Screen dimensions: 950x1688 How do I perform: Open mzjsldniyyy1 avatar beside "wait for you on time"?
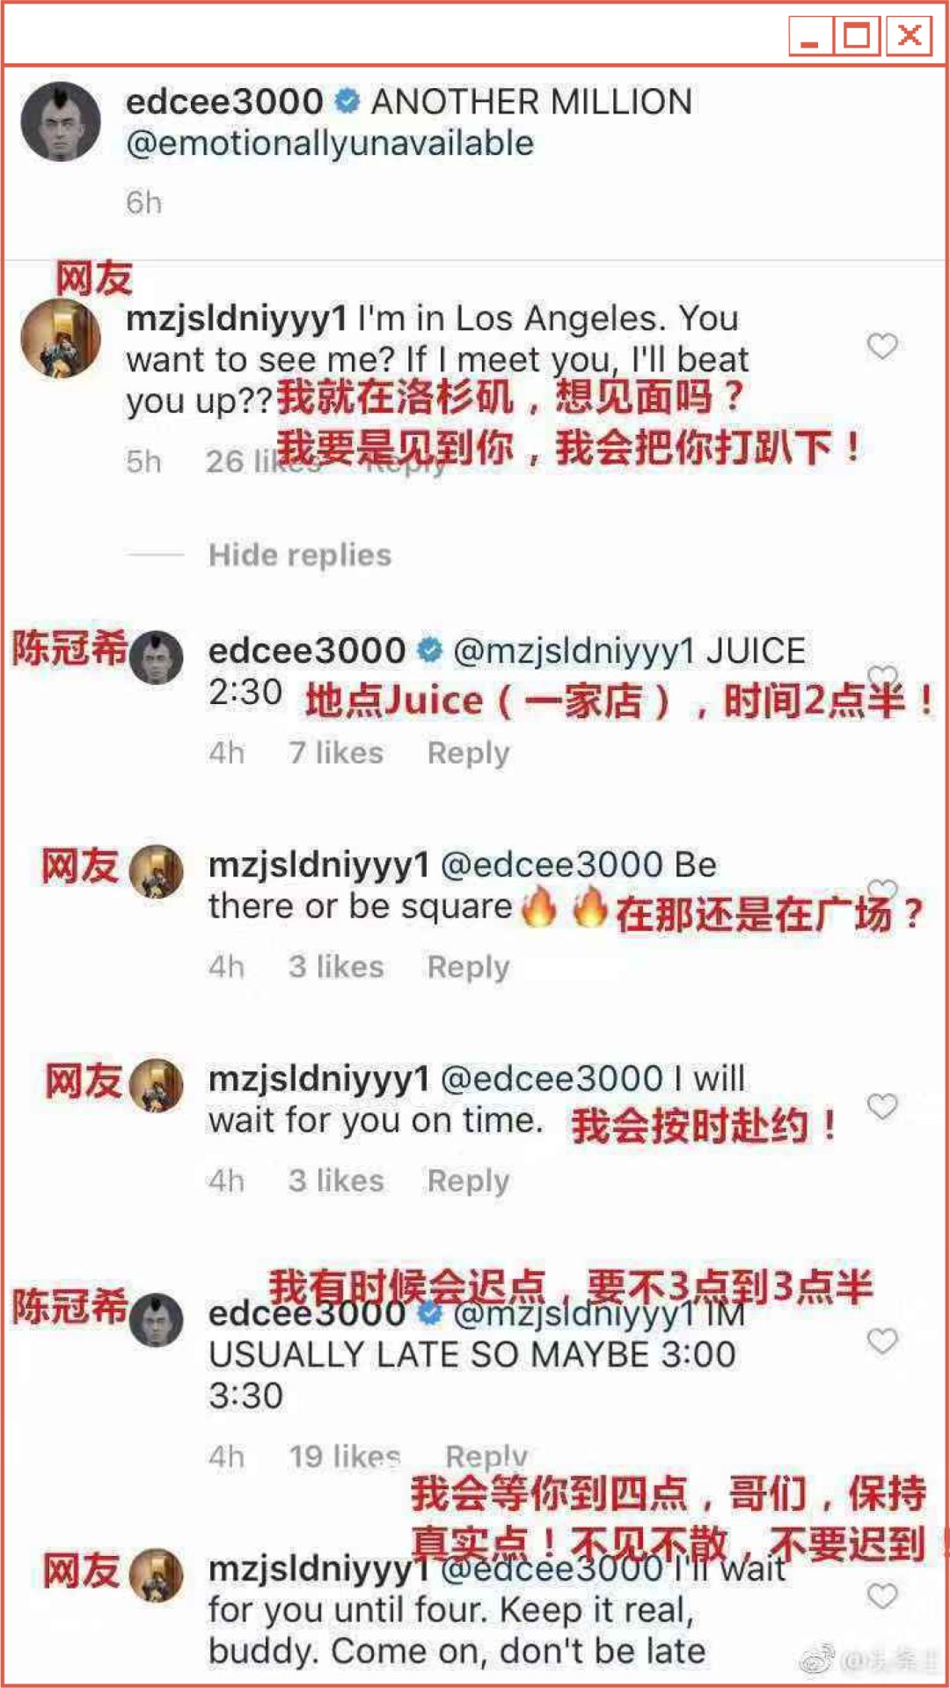tap(157, 1085)
